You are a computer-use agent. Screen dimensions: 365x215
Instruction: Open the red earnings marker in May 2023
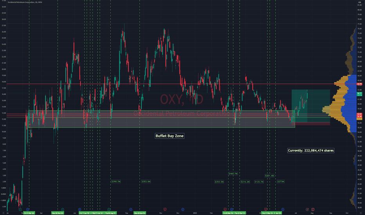tap(266, 210)
